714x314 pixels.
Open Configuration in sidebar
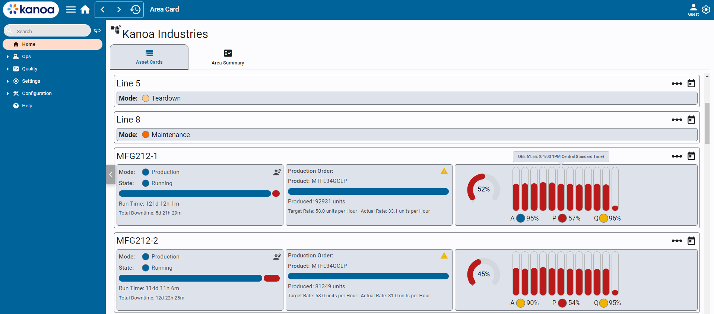click(x=37, y=93)
